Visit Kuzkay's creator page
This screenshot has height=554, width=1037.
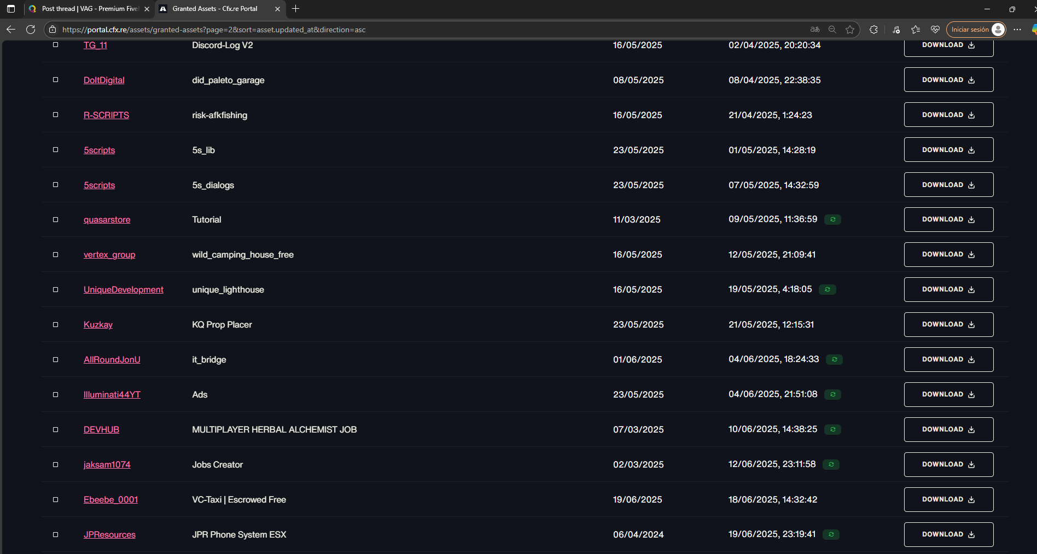pos(98,324)
